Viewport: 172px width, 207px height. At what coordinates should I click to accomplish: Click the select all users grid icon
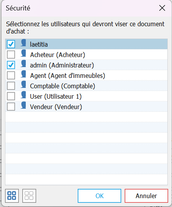(x=12, y=196)
